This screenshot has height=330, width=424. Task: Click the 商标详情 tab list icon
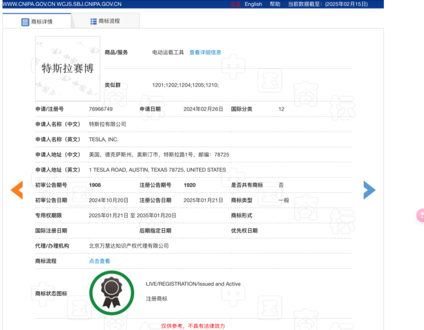[25, 22]
